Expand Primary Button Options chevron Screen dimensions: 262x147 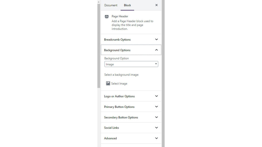point(157,107)
